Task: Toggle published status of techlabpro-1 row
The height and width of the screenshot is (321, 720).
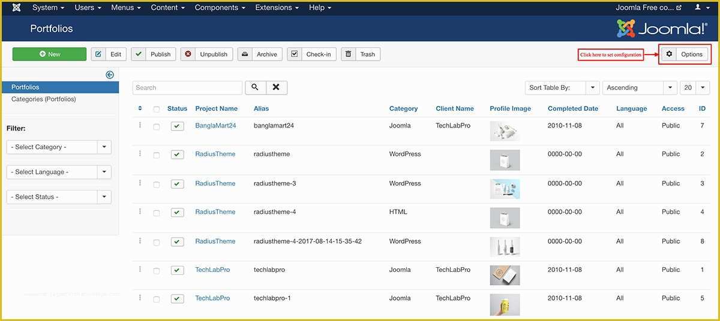Action: (177, 298)
